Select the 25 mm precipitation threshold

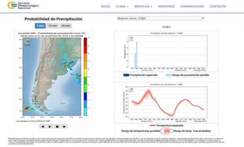tap(66, 26)
